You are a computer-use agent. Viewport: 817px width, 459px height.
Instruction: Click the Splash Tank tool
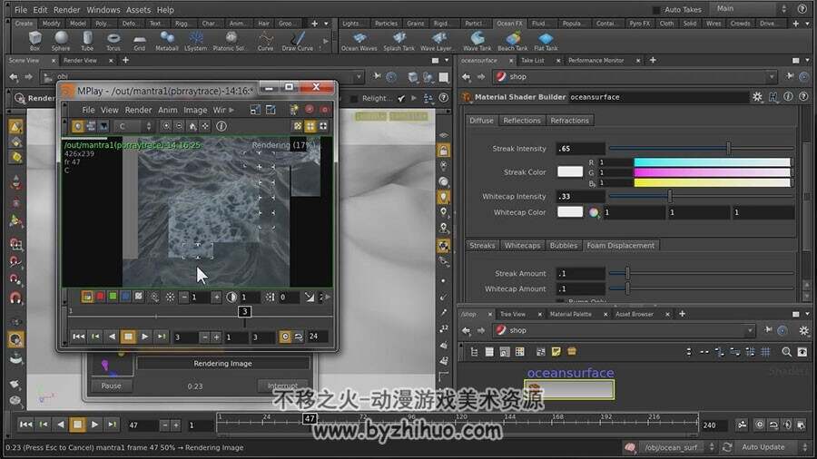click(x=399, y=41)
